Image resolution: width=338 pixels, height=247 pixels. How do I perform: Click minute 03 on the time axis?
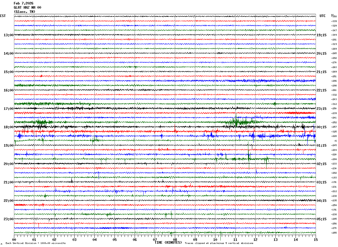[74, 239]
